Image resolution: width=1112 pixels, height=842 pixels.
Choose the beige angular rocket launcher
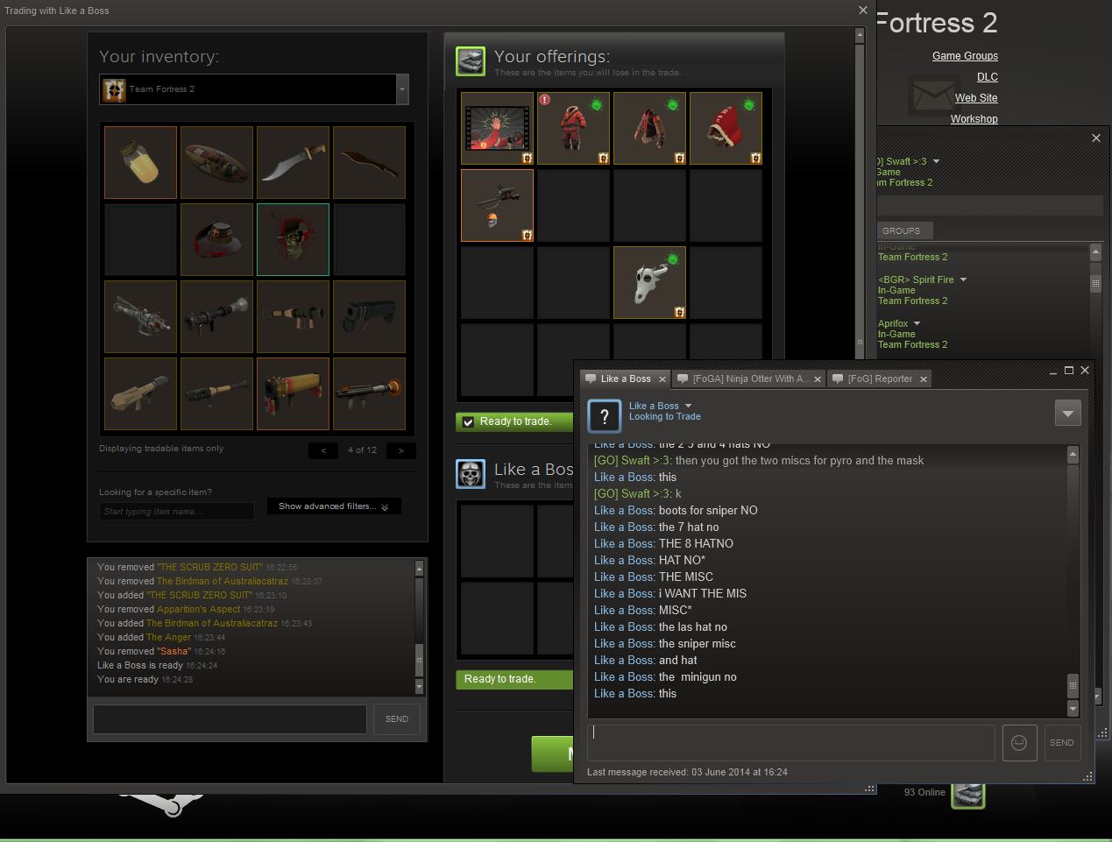140,393
